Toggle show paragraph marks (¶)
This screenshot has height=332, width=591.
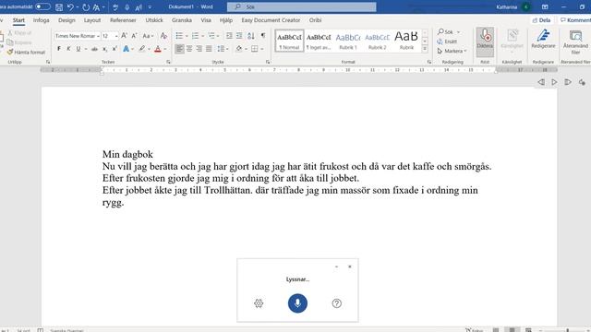tap(263, 36)
